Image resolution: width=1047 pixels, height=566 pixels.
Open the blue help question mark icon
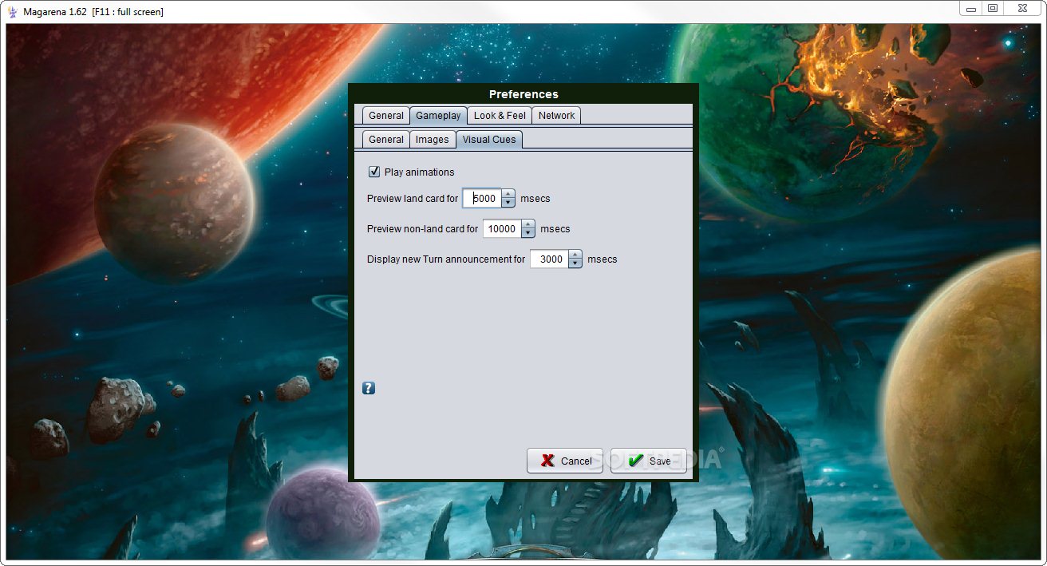pos(369,388)
